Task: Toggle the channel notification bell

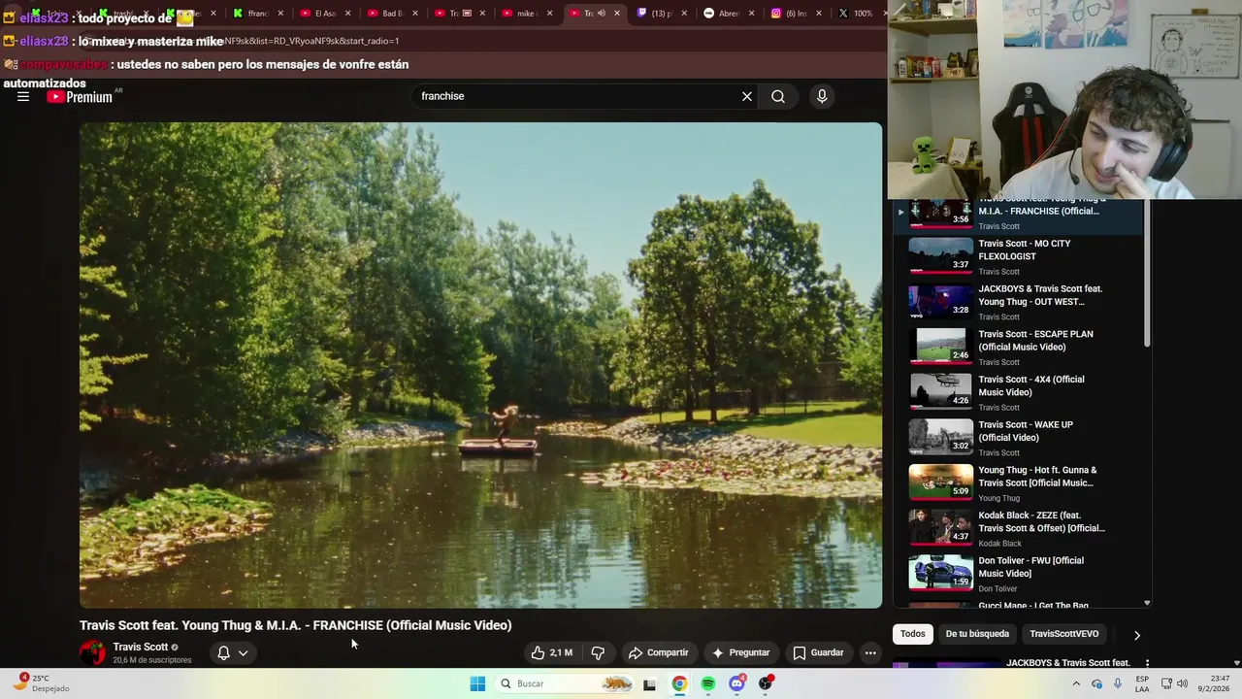Action: (x=223, y=652)
